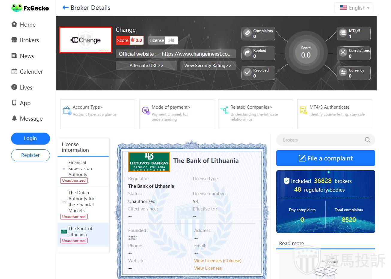Viewport: 391px width, 279px height.
Task: Select Financial Supervision Authority license tab
Action: [x=80, y=169]
